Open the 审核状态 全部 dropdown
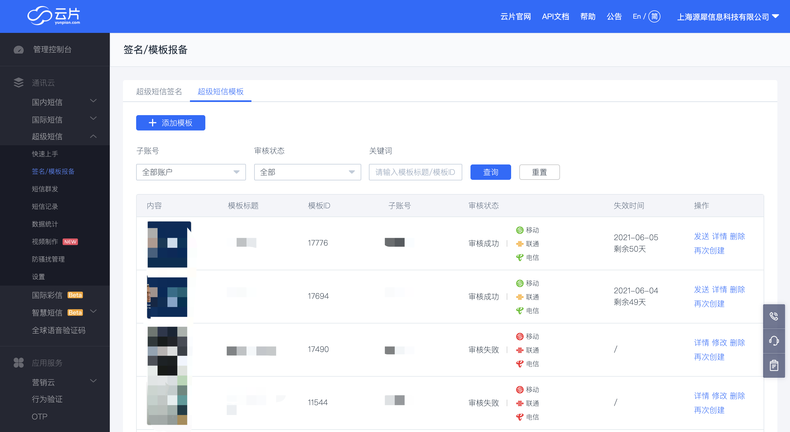Screen dimensions: 790x432 coord(307,172)
